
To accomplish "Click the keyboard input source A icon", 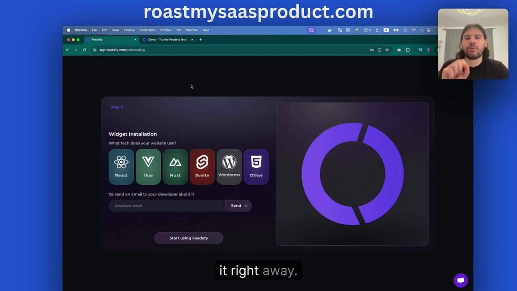I will coord(386,30).
